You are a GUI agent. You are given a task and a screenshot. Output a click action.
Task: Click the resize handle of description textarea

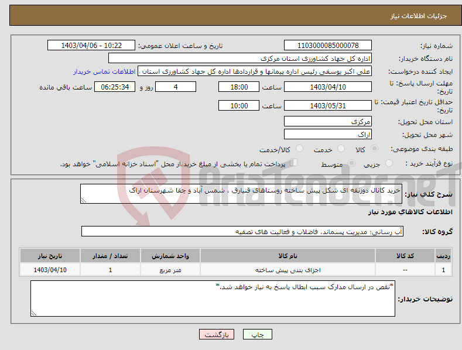click(x=83, y=201)
